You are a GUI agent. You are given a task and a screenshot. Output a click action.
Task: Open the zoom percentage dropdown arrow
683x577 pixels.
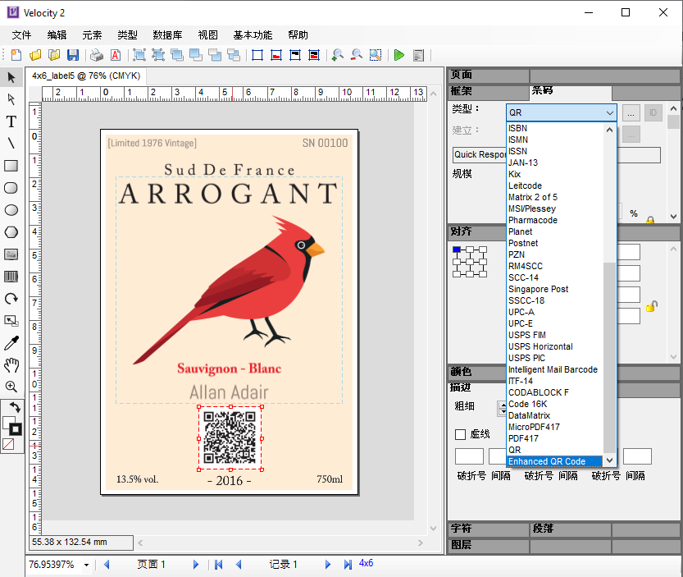coord(87,565)
